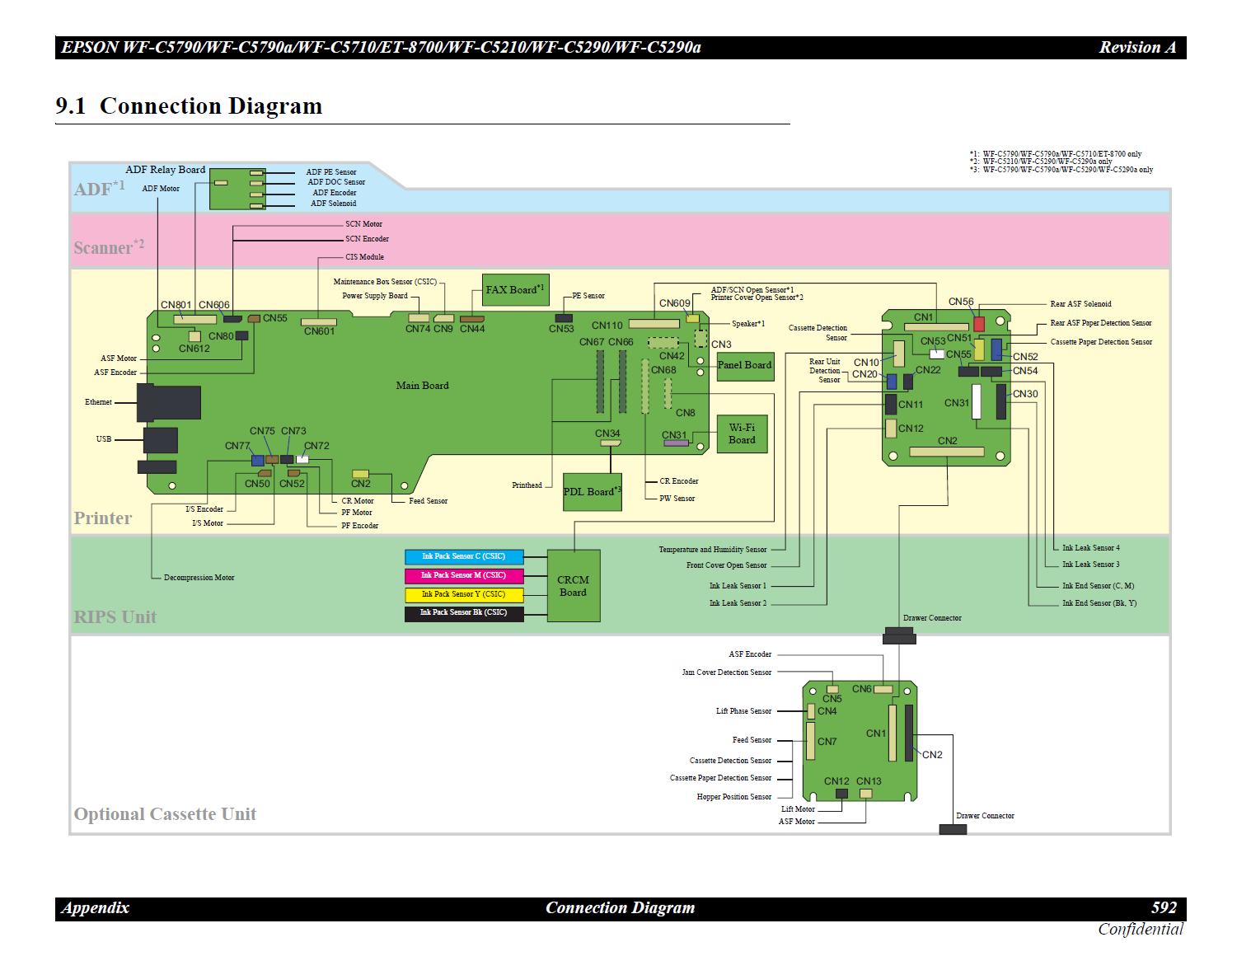Screen dimensions: 1237x956
Task: Click the Main Board label
Action: [x=422, y=386]
